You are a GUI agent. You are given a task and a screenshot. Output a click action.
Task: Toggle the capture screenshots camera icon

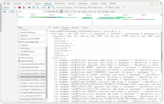[x=29, y=7]
